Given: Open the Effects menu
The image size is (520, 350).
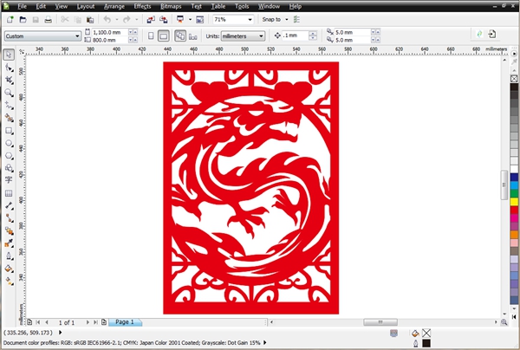Looking at the screenshot, I should pos(142,6).
